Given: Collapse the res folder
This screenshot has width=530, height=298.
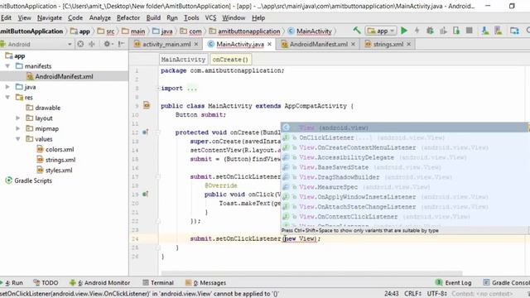Looking at the screenshot, I should (x=7, y=98).
